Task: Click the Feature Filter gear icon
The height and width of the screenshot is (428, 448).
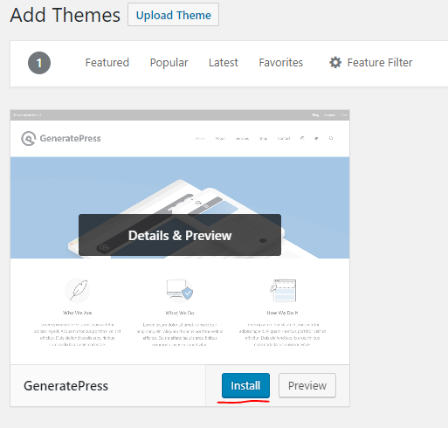Action: pos(335,63)
